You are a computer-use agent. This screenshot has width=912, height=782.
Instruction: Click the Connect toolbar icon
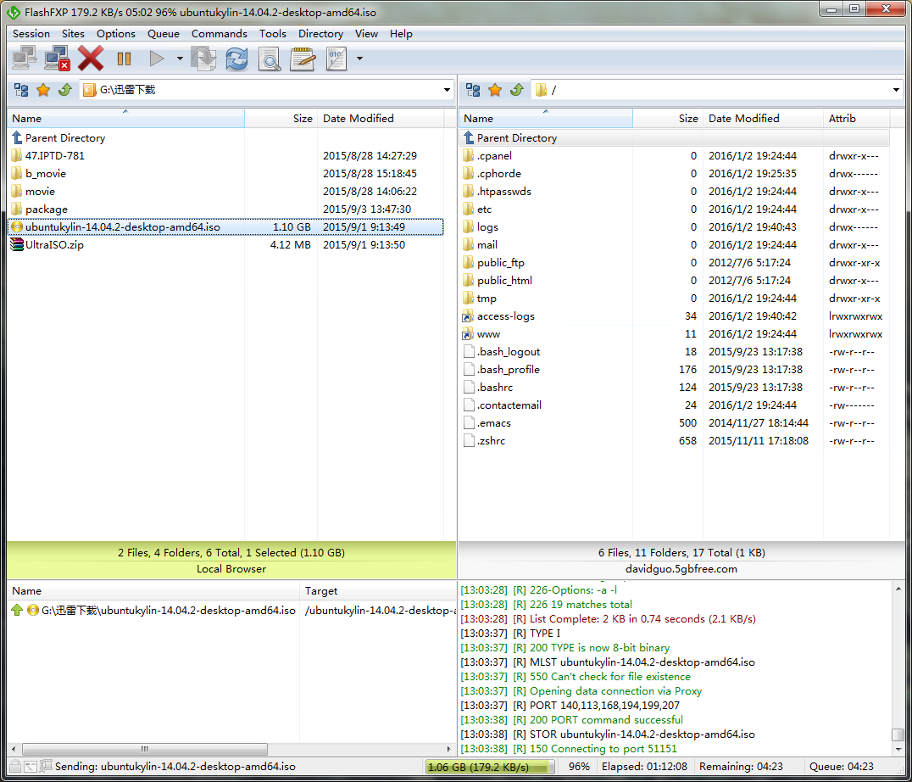(25, 59)
